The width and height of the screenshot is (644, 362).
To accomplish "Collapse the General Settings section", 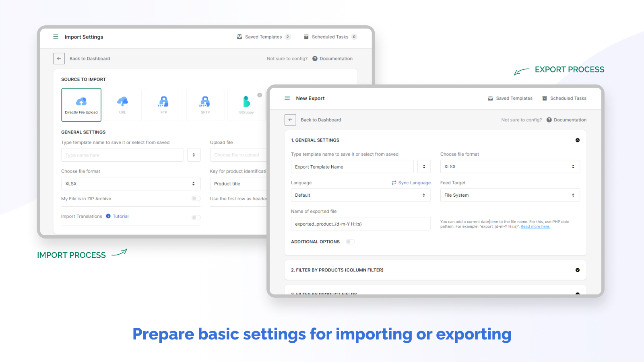I will [577, 140].
